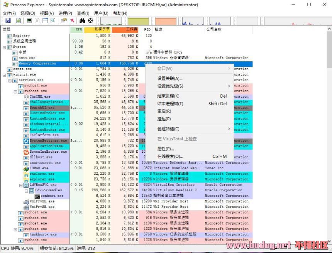Open the 创建转储(C) submenu
Screen dimensions: 332x253
[190, 129]
